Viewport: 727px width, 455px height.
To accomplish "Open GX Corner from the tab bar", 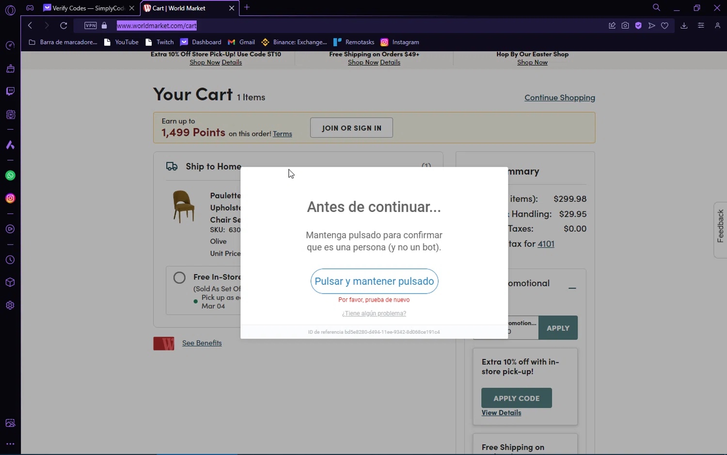I will pyautogui.click(x=30, y=8).
